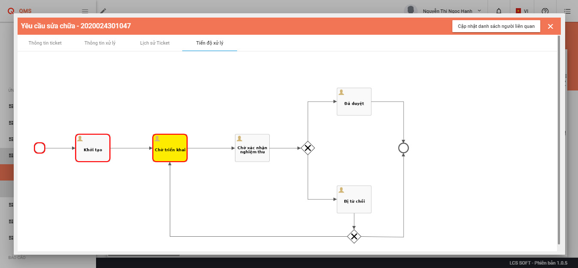Open the help question mark icon

click(x=545, y=11)
